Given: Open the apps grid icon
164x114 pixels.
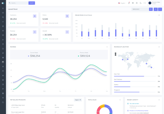Looking at the screenshot, I should click(x=133, y=3).
